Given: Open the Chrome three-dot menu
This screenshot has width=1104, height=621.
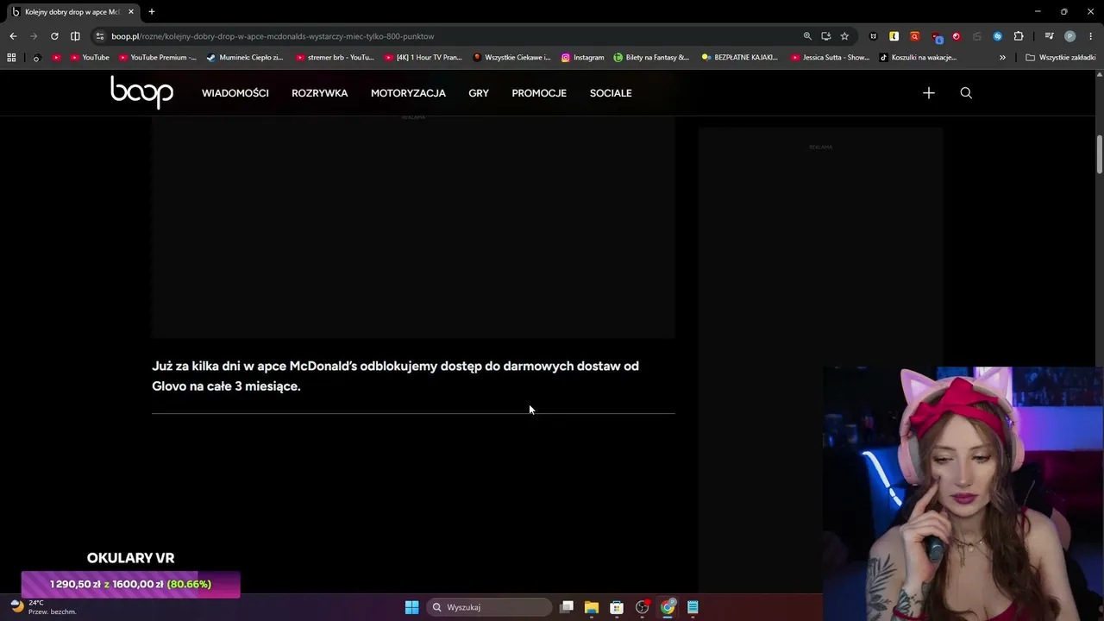Looking at the screenshot, I should coord(1090,36).
